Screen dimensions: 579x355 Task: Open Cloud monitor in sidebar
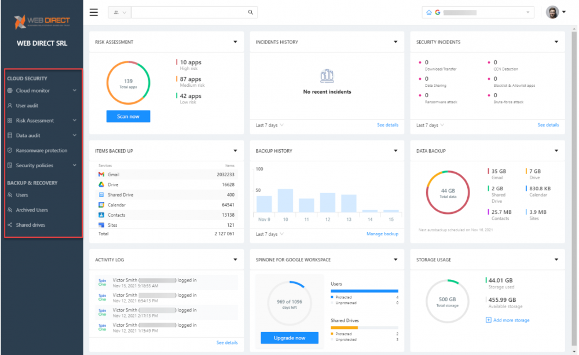pyautogui.click(x=33, y=91)
